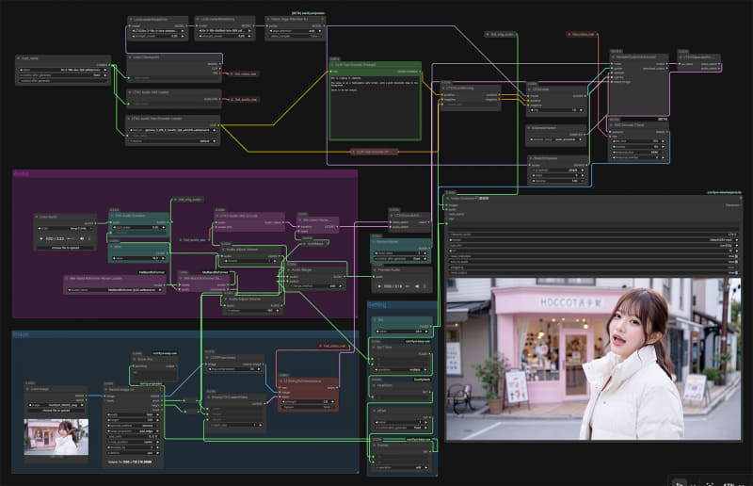Collapse the Load Audio node
753x486 pixels.
coord(37,217)
